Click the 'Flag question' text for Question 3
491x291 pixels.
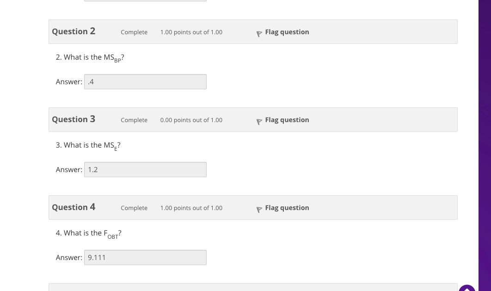[287, 120]
